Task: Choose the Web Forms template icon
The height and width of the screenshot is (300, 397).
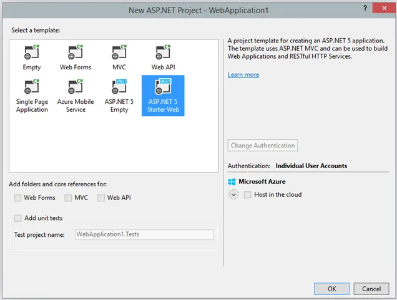Action: [76, 52]
